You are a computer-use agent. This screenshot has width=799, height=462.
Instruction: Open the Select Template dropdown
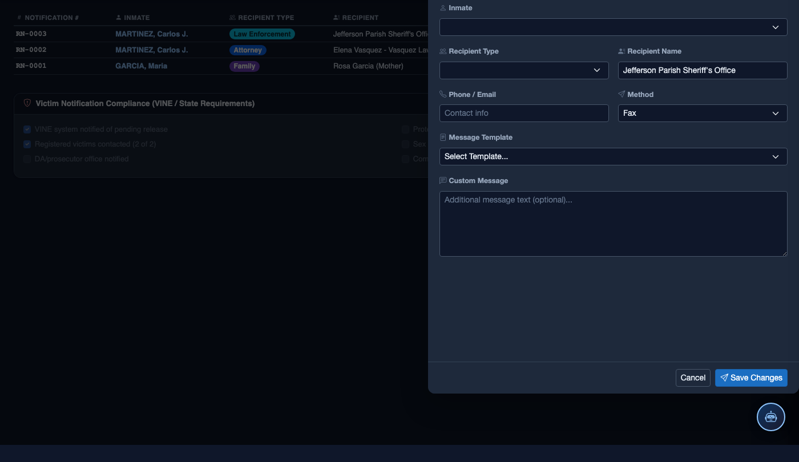(x=613, y=156)
